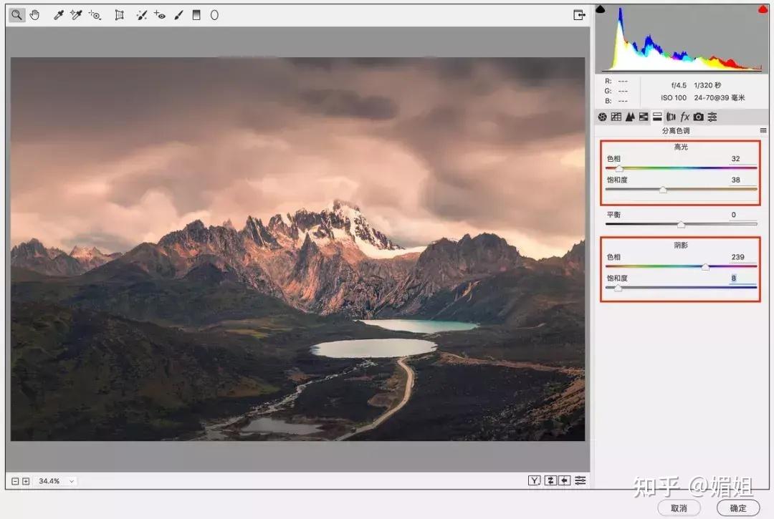Click the shadows hue value field 239
Screen dimensions: 774x519
pos(742,257)
